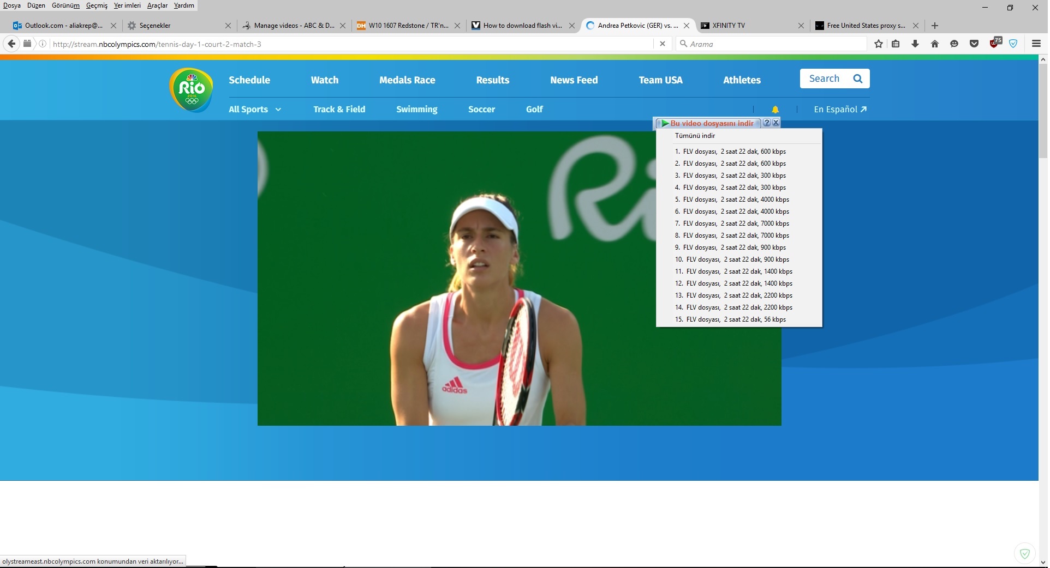Close the Seçenekler tab
This screenshot has width=1050, height=568.
228,25
